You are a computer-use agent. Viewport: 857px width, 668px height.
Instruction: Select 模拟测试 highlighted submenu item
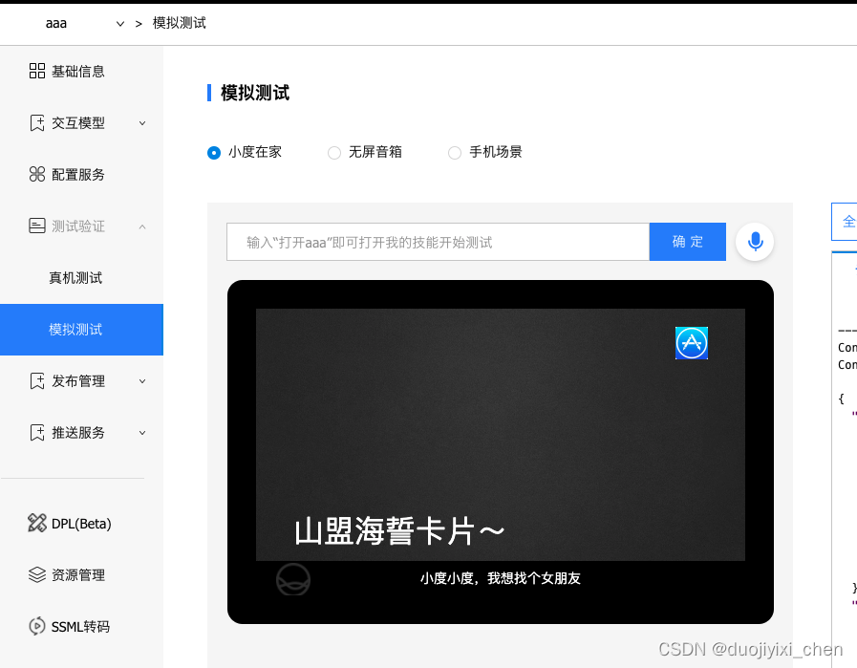click(x=81, y=330)
